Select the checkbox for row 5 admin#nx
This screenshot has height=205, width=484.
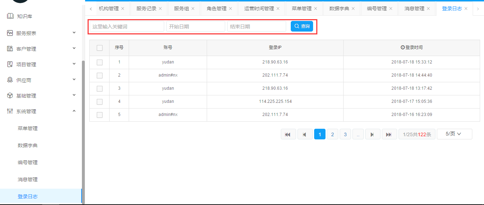tap(100, 115)
